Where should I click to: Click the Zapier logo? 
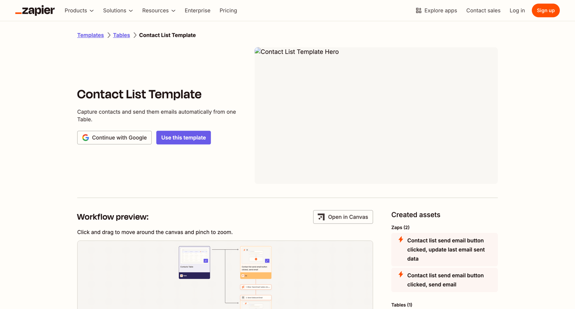click(x=35, y=11)
